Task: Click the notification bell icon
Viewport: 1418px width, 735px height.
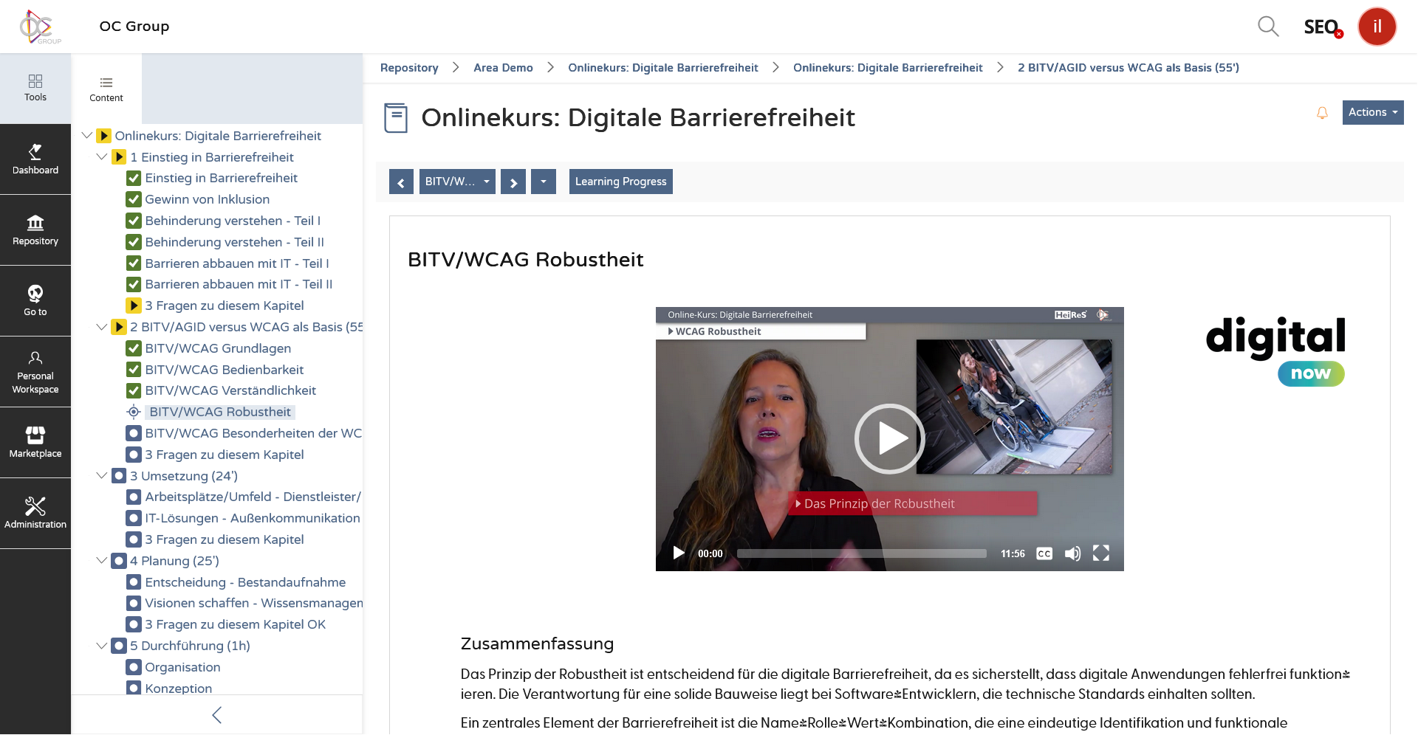Action: point(1322,113)
